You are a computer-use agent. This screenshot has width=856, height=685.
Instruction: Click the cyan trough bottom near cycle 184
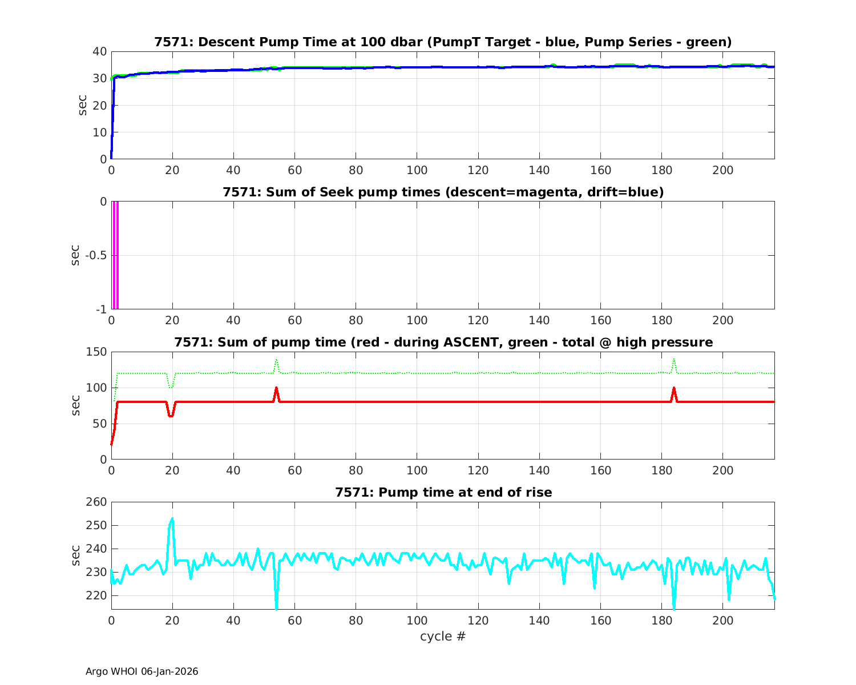pos(674,608)
